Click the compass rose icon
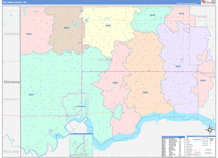 coord(210,129)
